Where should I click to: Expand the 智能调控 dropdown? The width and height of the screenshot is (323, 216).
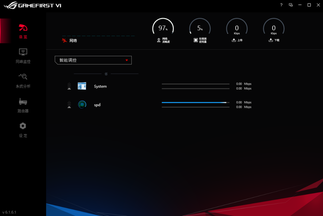click(93, 60)
